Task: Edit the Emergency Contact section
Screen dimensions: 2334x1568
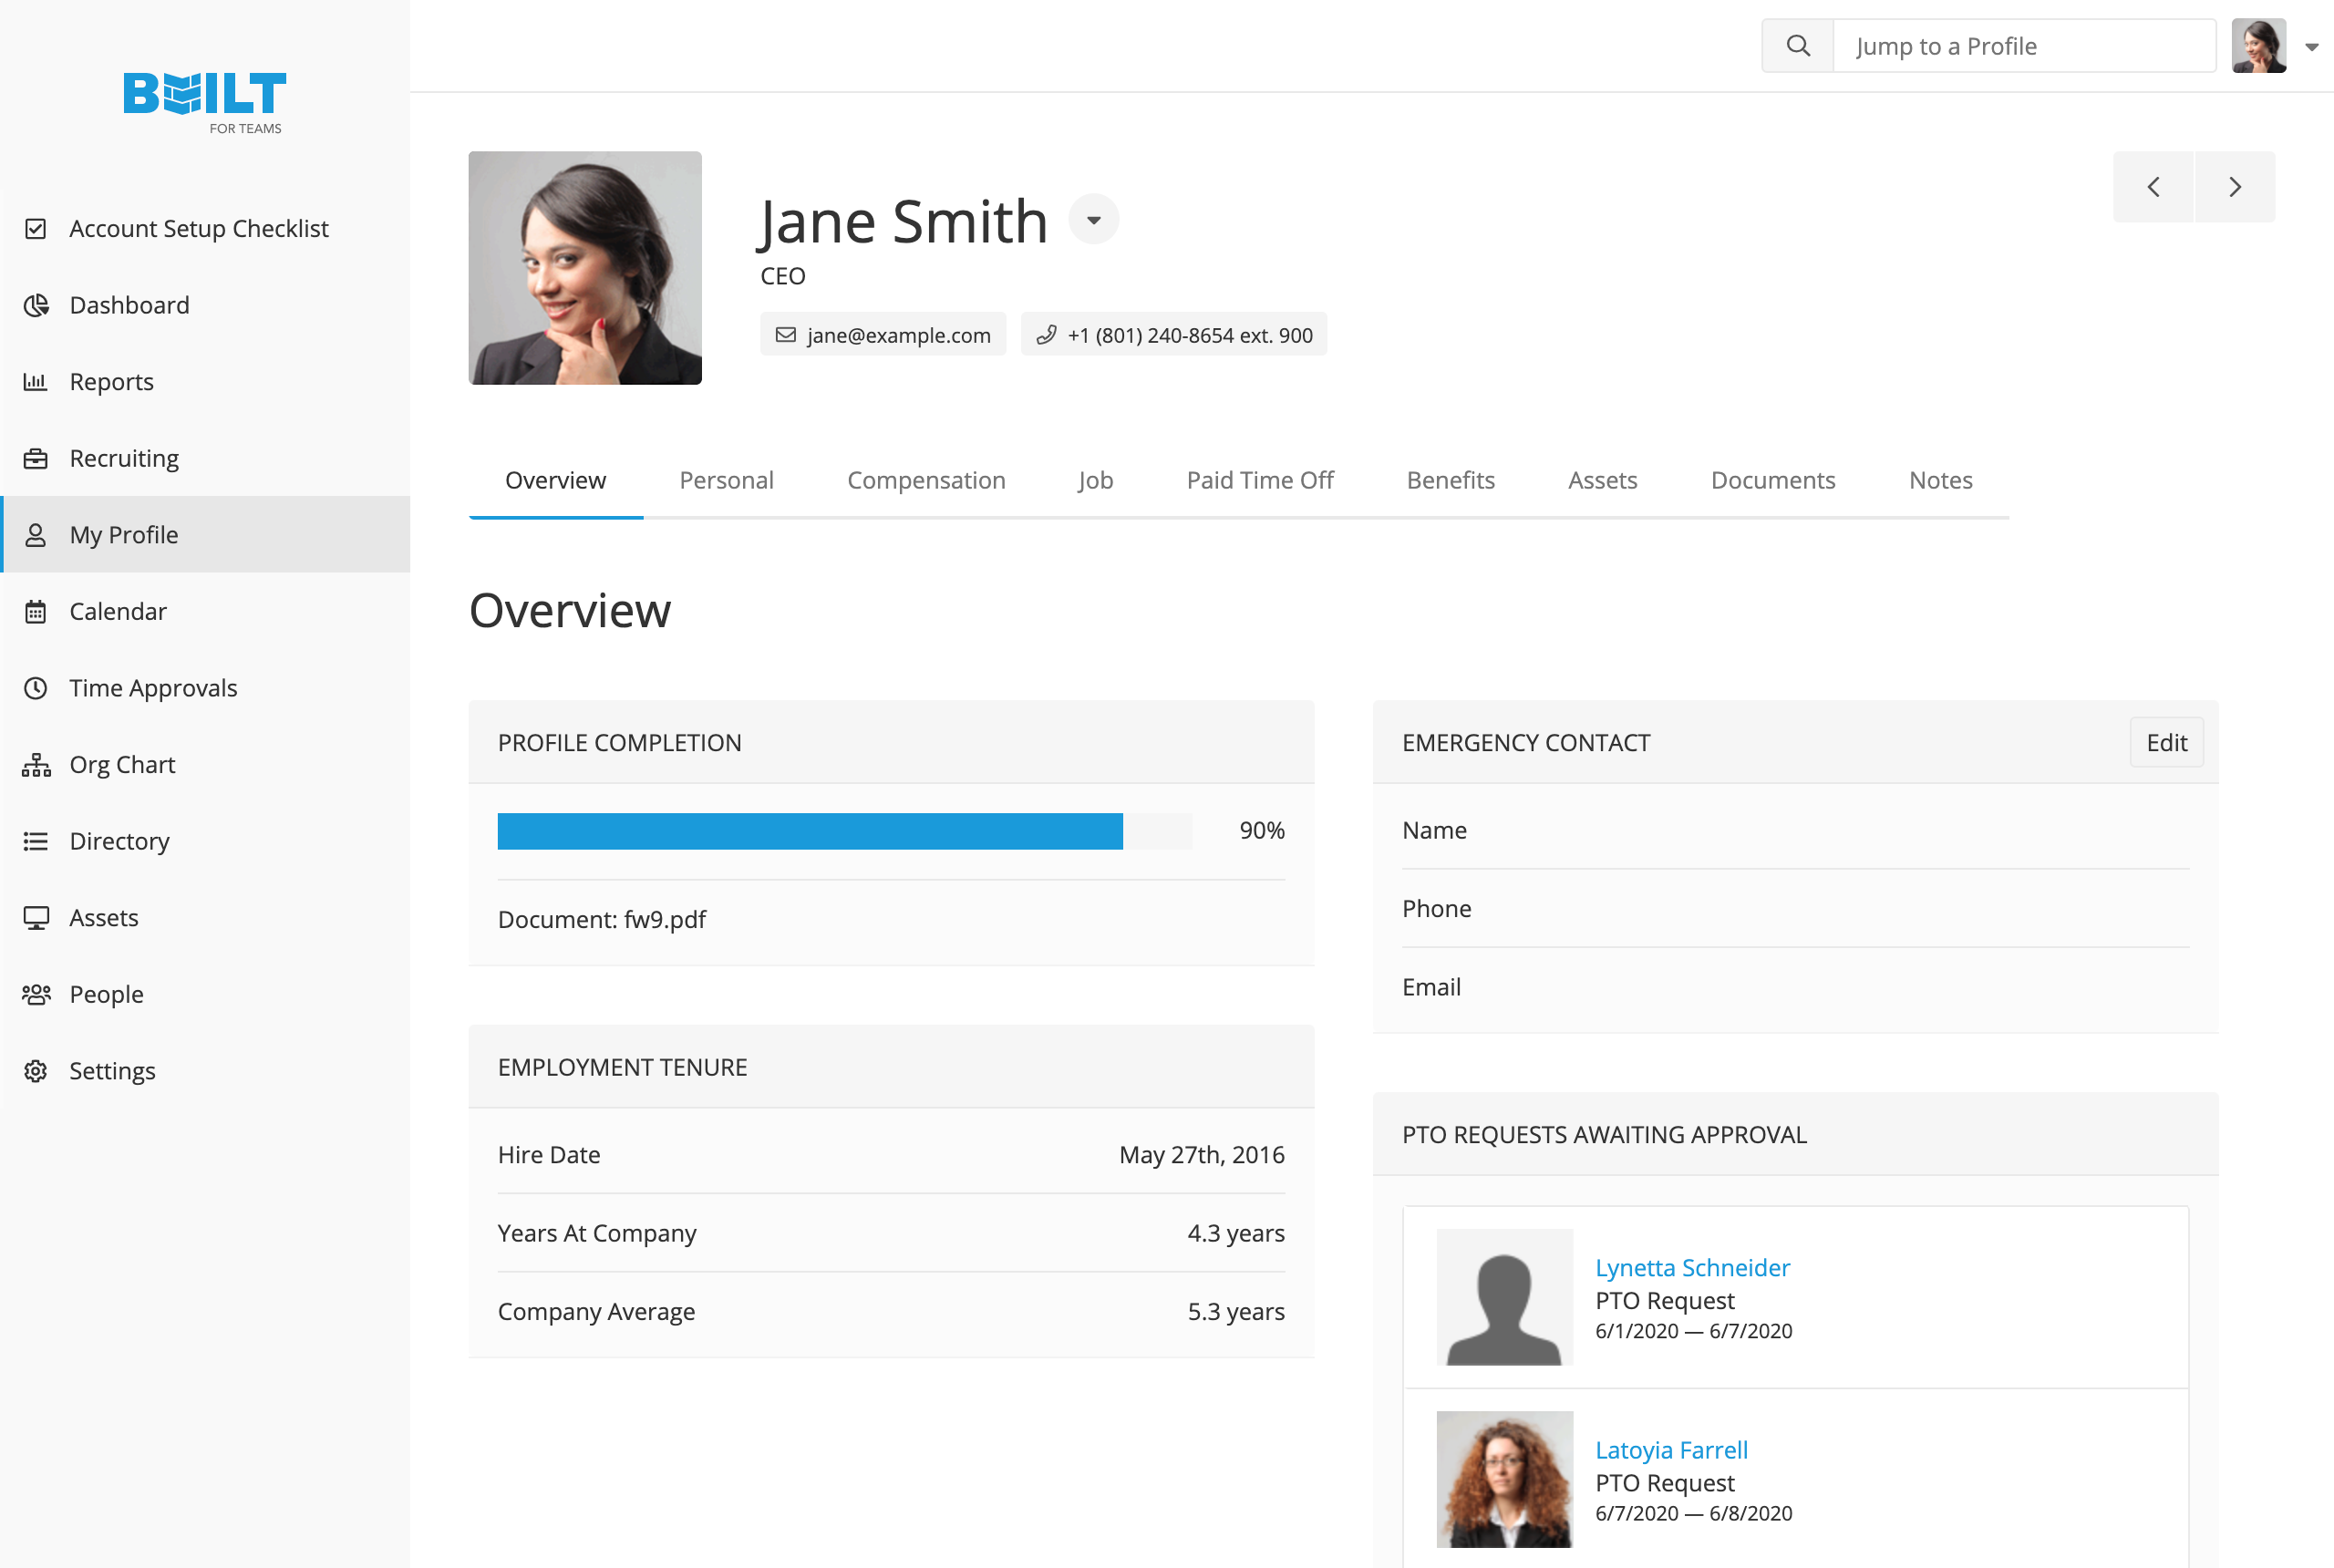Action: pyautogui.click(x=2165, y=743)
